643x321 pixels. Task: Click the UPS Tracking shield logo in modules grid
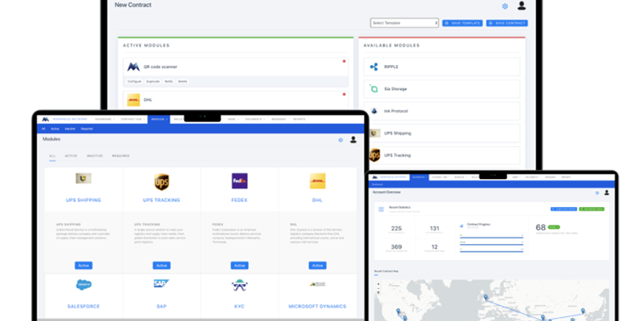click(x=161, y=181)
